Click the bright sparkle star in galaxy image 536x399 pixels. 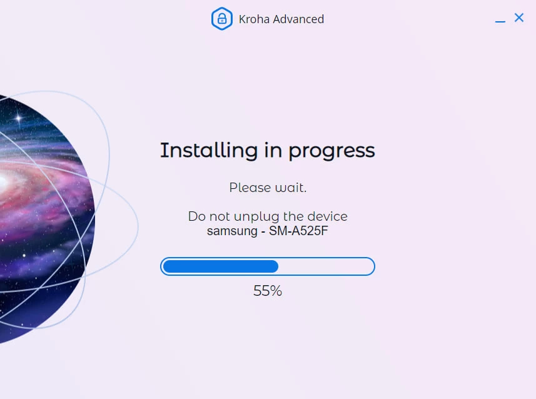[x=18, y=118]
